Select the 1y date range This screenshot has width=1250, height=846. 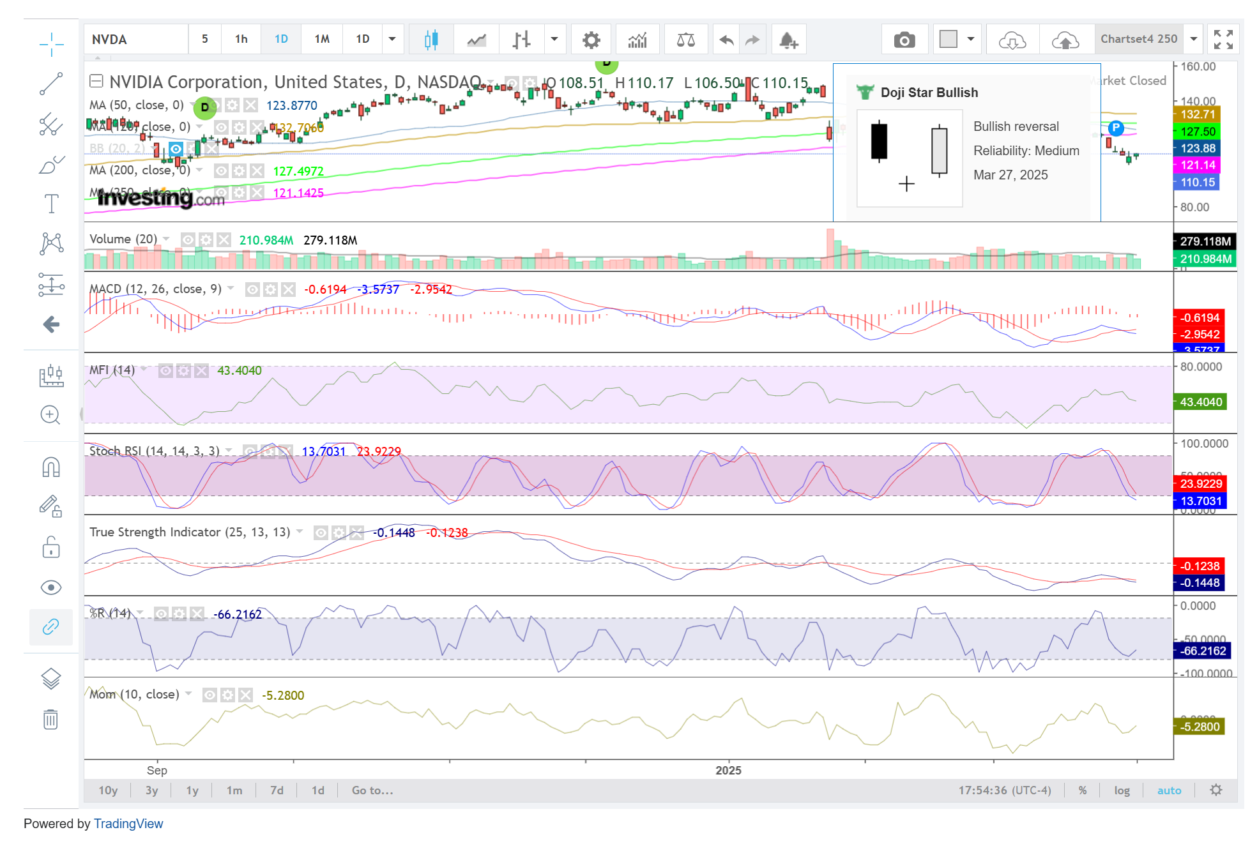coord(192,790)
